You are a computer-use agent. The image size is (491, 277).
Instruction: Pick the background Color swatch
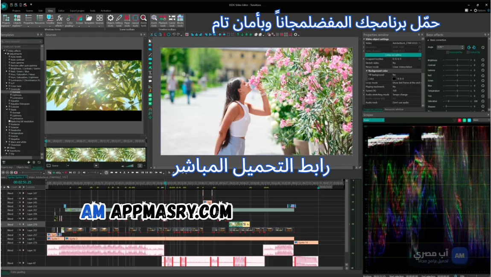394,79
